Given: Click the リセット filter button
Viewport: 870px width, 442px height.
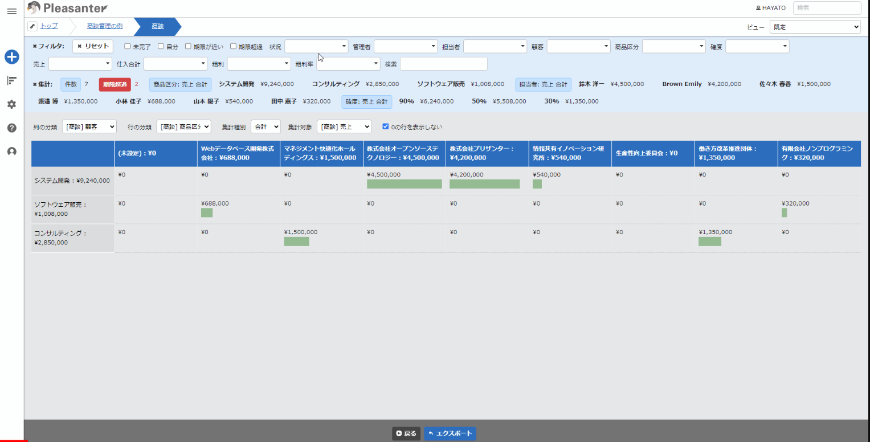Looking at the screenshot, I should (x=92, y=47).
